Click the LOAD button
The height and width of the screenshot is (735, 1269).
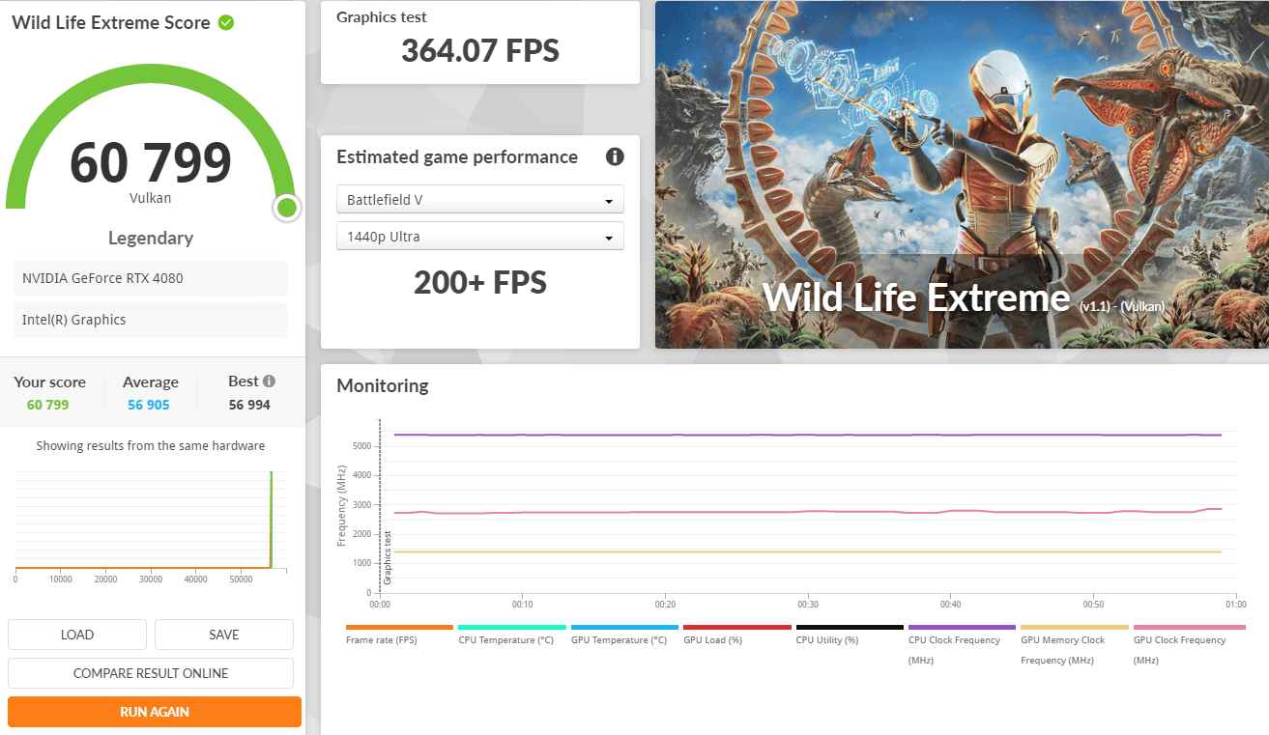[x=77, y=635]
